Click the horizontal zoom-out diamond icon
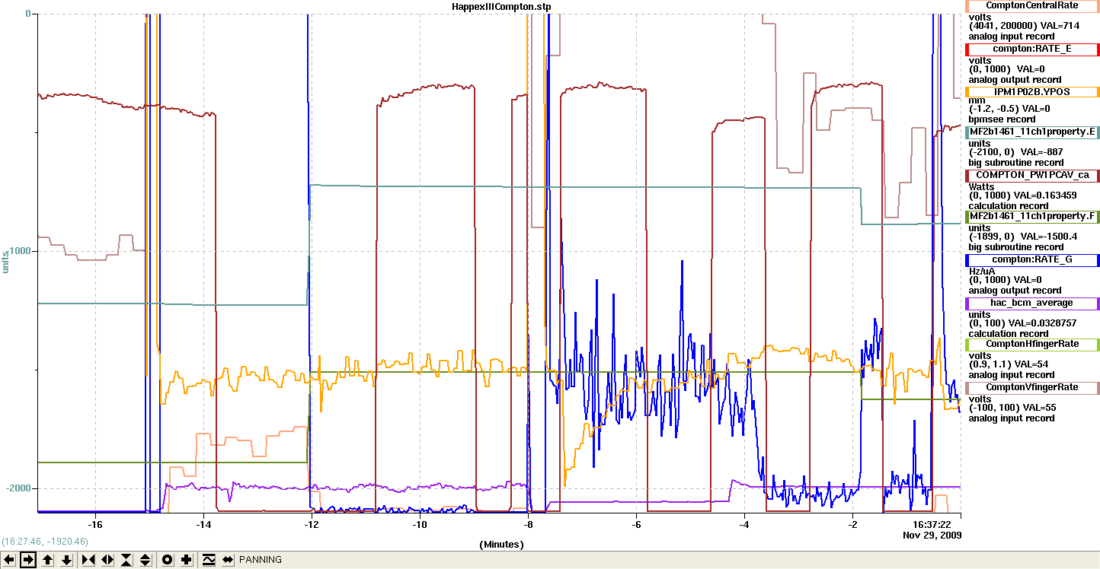 pos(107,560)
